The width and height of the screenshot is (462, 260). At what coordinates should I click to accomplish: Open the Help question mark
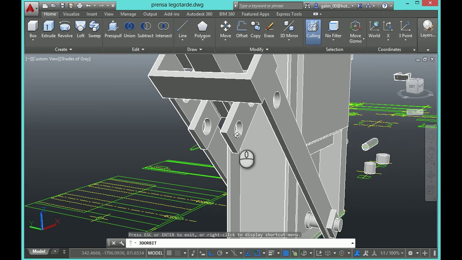[385, 6]
